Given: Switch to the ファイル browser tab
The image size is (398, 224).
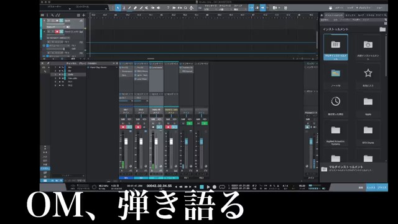Looking at the screenshot, I should [370, 15].
